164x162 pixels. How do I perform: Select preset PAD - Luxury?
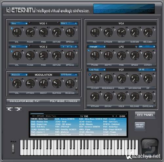pyautogui.click(x=109, y=119)
